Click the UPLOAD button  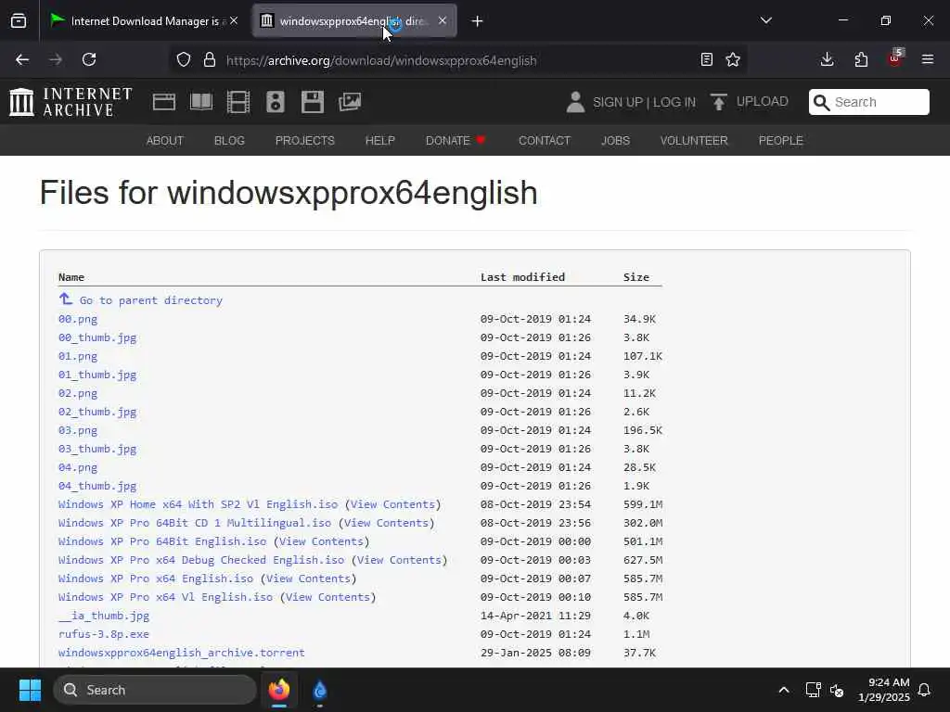coord(750,102)
